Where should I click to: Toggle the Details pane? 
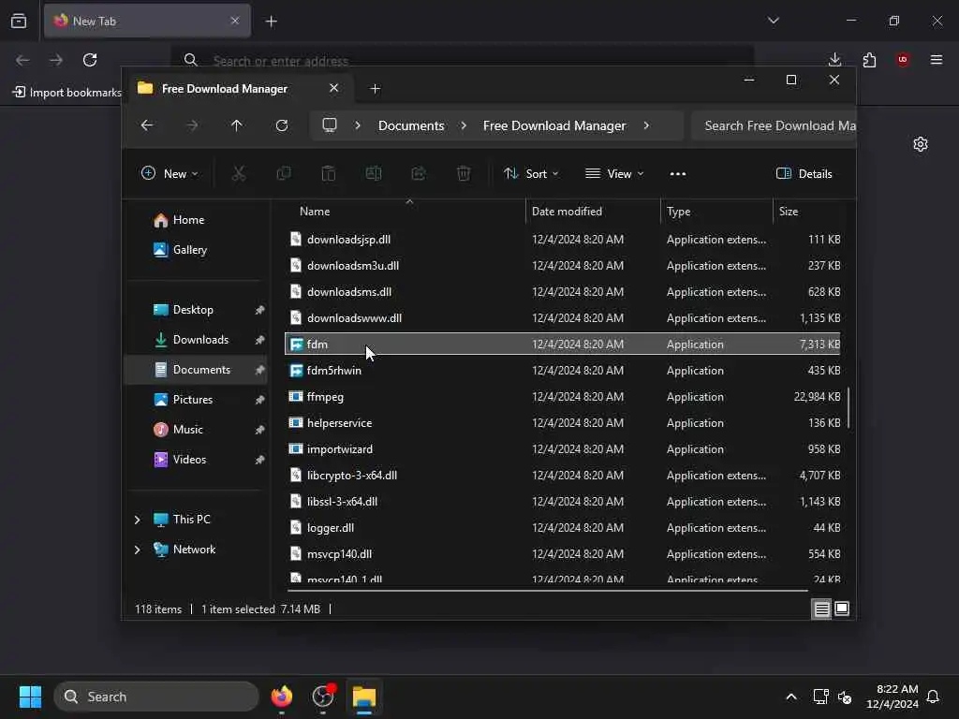[804, 173]
